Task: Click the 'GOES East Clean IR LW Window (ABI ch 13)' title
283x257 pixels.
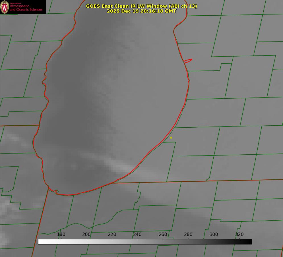Action: [x=142, y=6]
